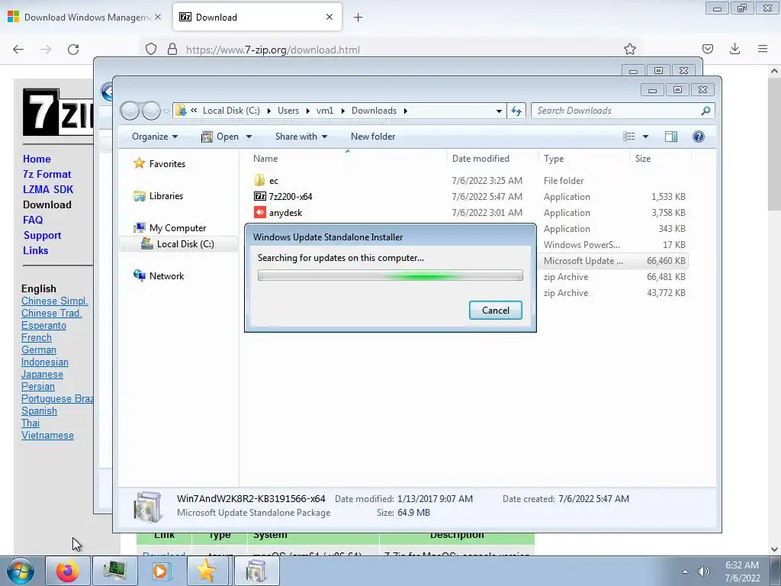Open the Firefox downloads panel
This screenshot has height=586, width=781.
coord(734,49)
